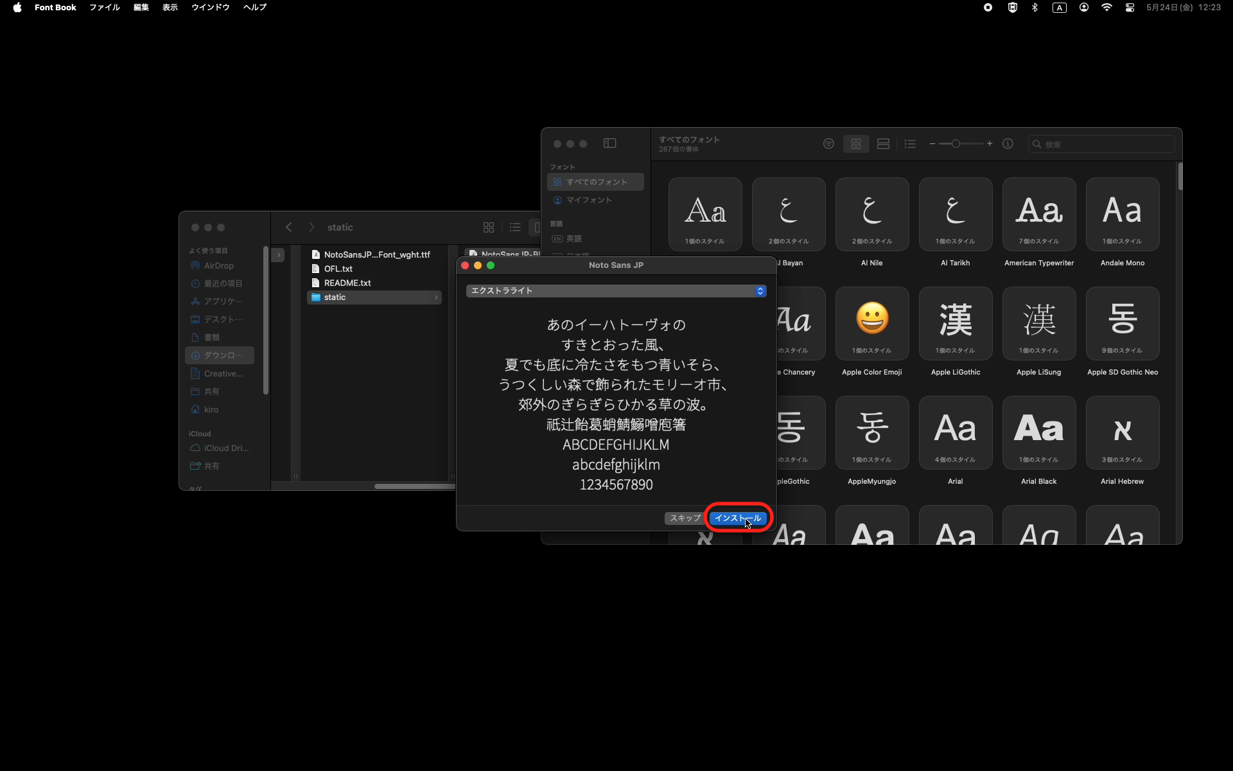Select the AppleMyungjo font thumbnail
This screenshot has height=771, width=1233.
[872, 432]
